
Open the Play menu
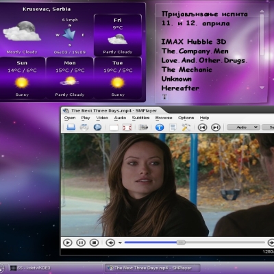[x=86, y=118]
